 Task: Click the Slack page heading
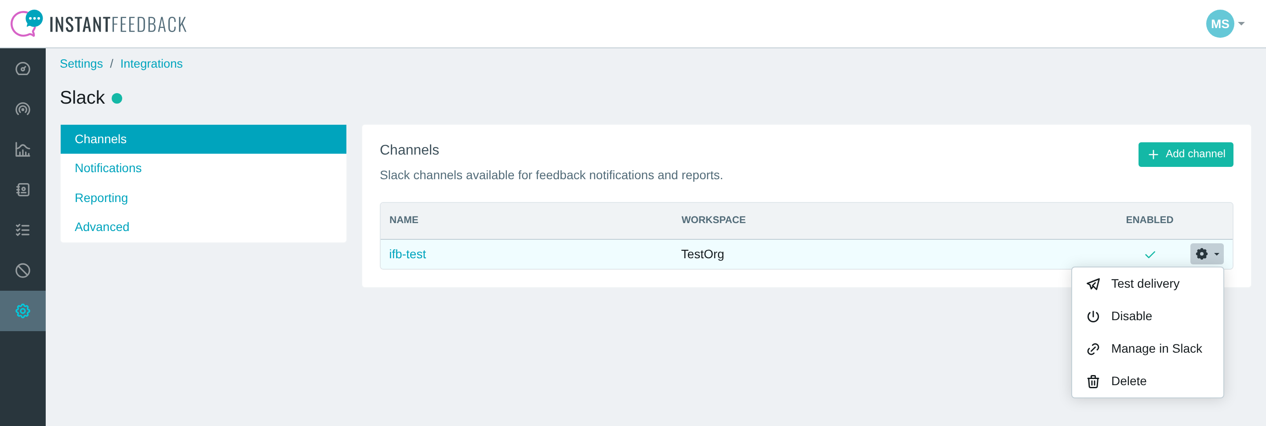pyautogui.click(x=82, y=97)
